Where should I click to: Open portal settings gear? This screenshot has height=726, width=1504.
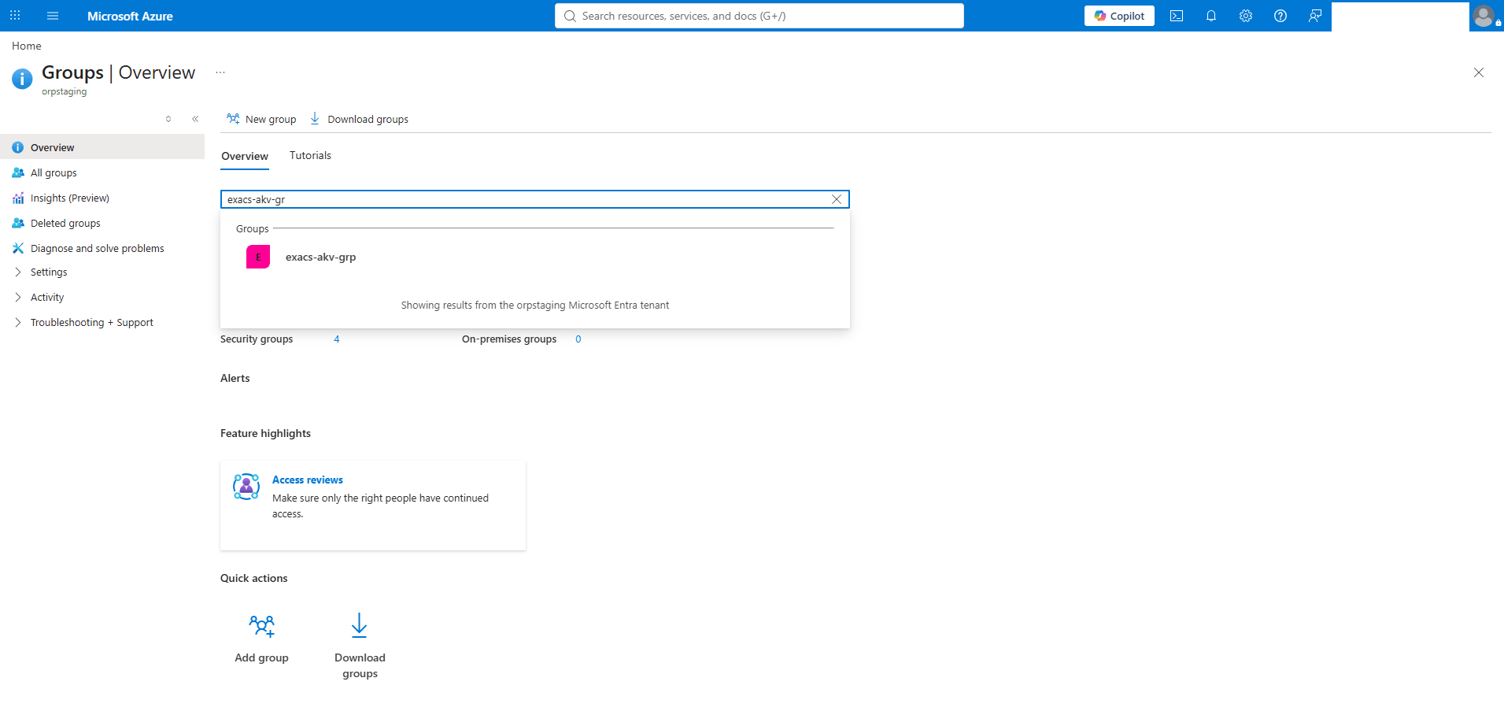click(x=1246, y=16)
